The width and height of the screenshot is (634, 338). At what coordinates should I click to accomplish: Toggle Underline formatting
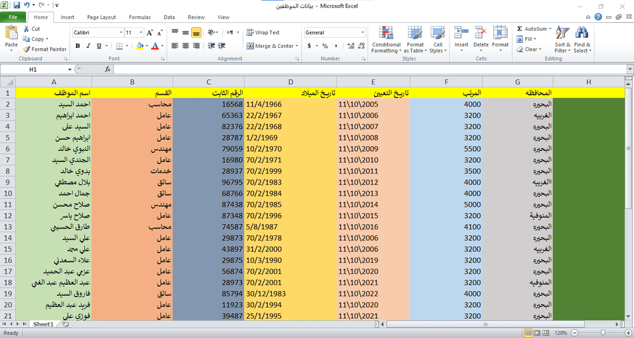(99, 46)
